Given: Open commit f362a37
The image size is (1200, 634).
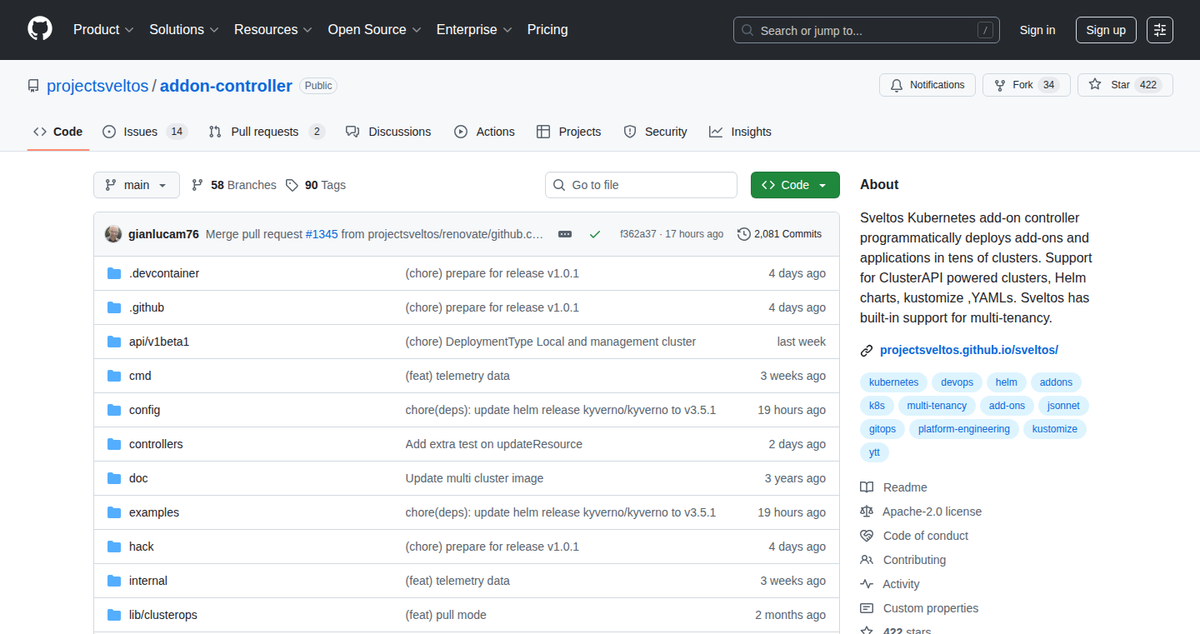Looking at the screenshot, I should tap(638, 234).
